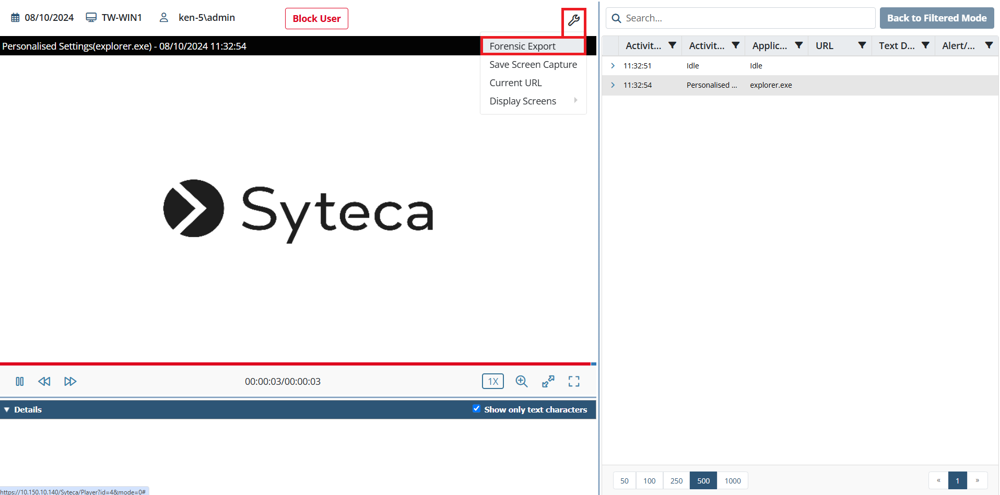Set page size to 1000
1000x495 pixels.
[x=733, y=481]
